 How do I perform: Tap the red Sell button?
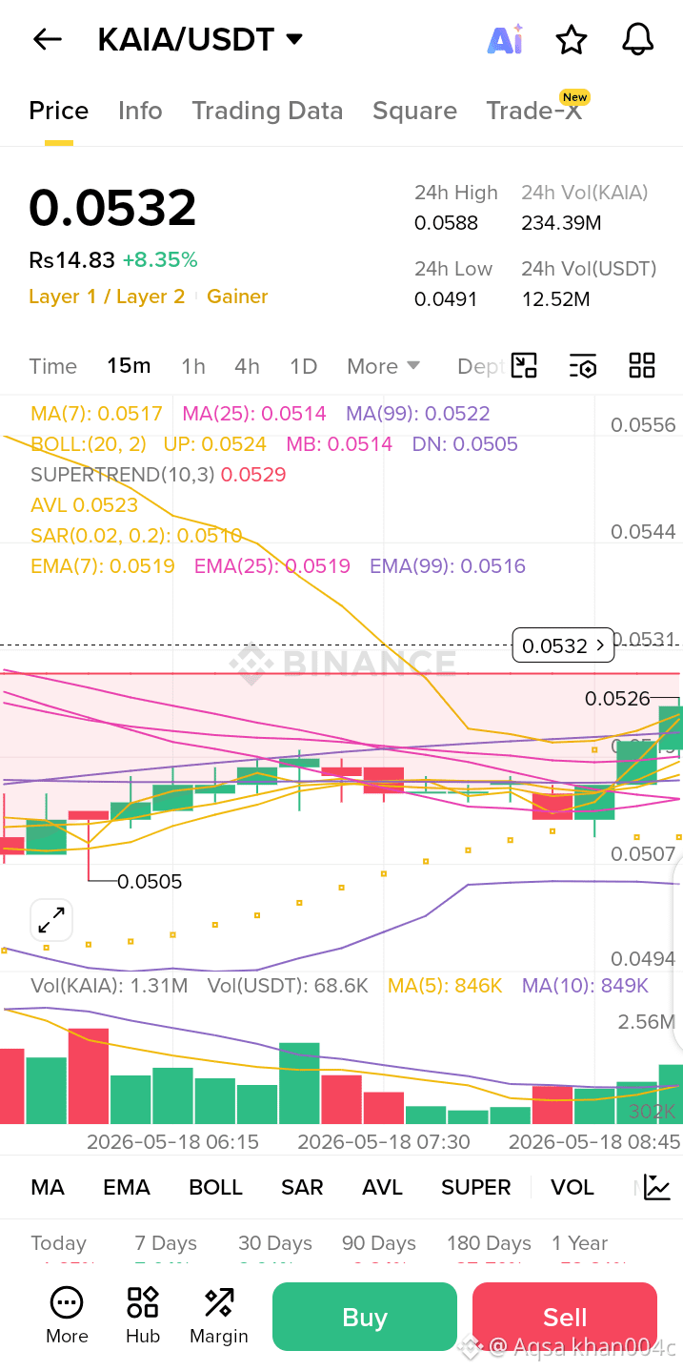pyautogui.click(x=565, y=1317)
